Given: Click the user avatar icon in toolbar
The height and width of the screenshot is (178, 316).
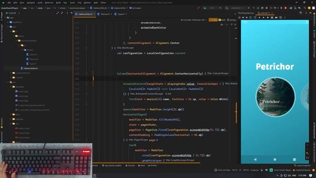Looking at the screenshot, I should tap(314, 8).
